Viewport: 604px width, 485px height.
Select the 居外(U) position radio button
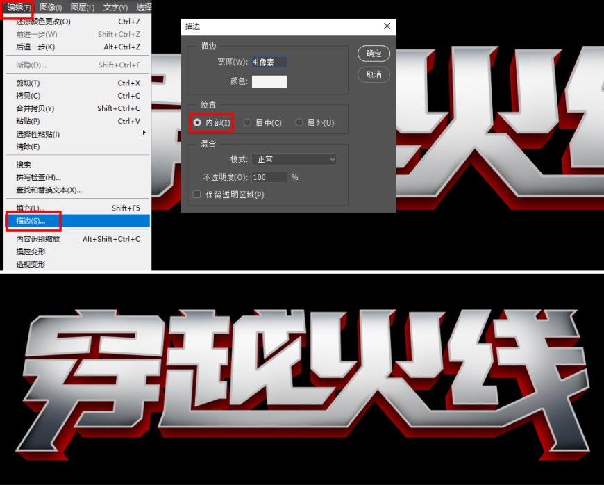coord(299,122)
